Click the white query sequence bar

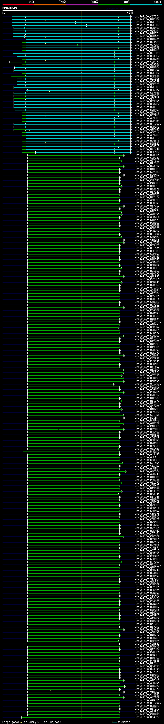tap(68, 11)
